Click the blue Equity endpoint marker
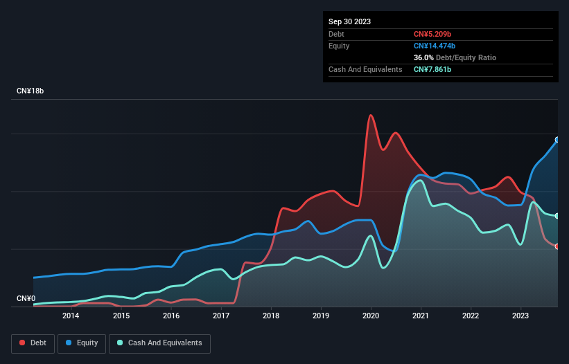Image resolution: width=569 pixels, height=364 pixels. click(557, 140)
